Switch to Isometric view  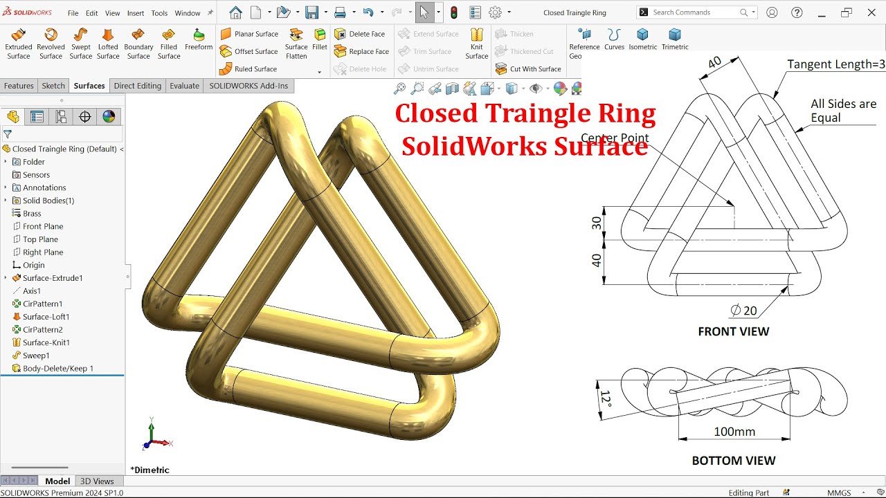point(643,39)
